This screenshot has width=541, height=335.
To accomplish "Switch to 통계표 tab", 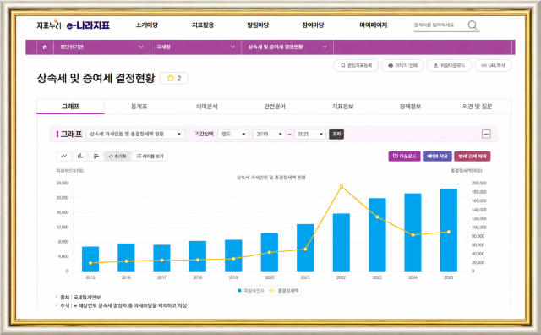I will click(x=139, y=107).
